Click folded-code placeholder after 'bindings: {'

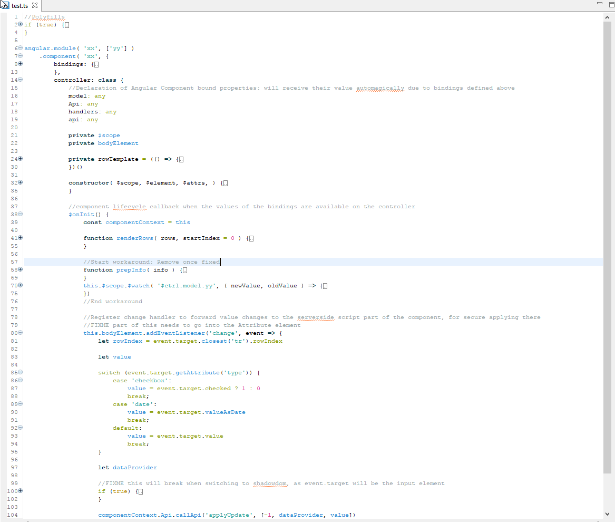(x=96, y=64)
